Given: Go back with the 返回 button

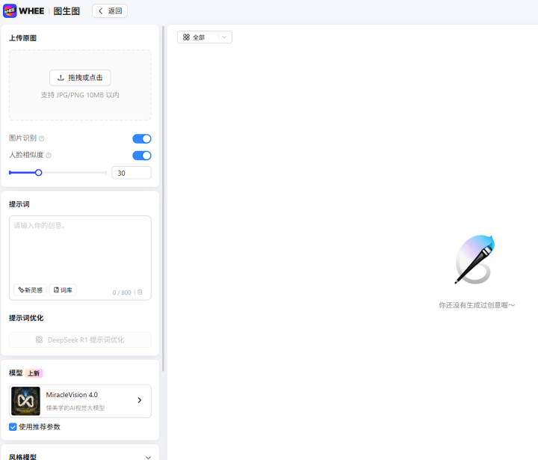Looking at the screenshot, I should tap(110, 11).
